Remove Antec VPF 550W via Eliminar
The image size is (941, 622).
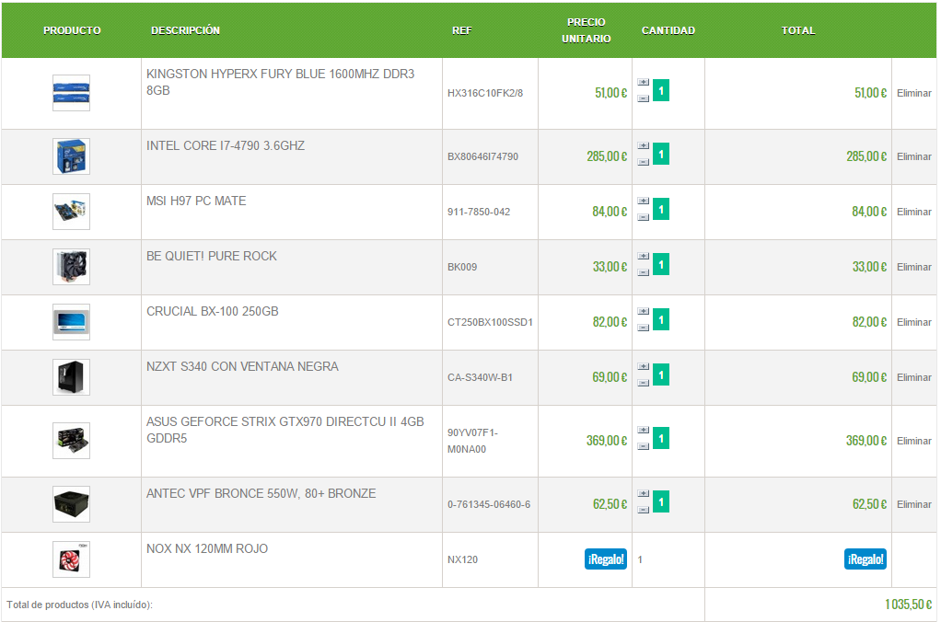[x=914, y=504]
